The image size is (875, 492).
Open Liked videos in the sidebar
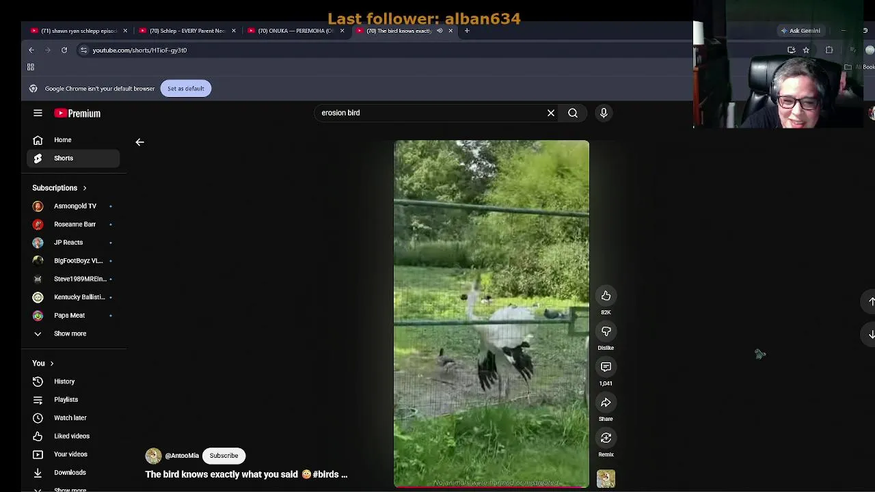click(74, 436)
